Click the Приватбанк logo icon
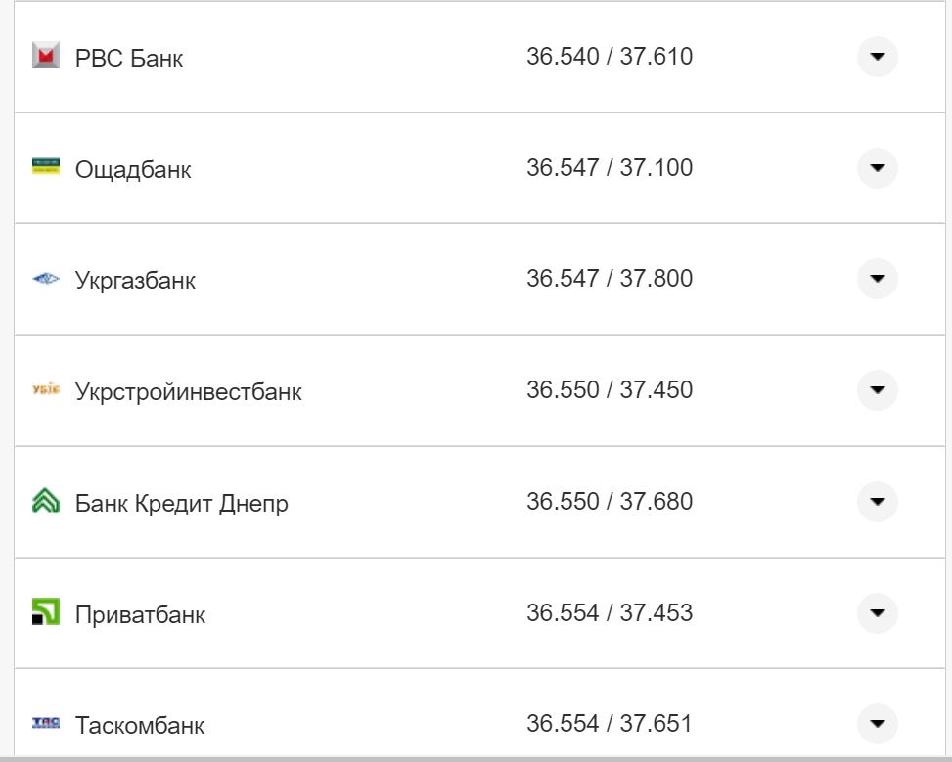Viewport: 952px width, 762px height. [x=46, y=613]
